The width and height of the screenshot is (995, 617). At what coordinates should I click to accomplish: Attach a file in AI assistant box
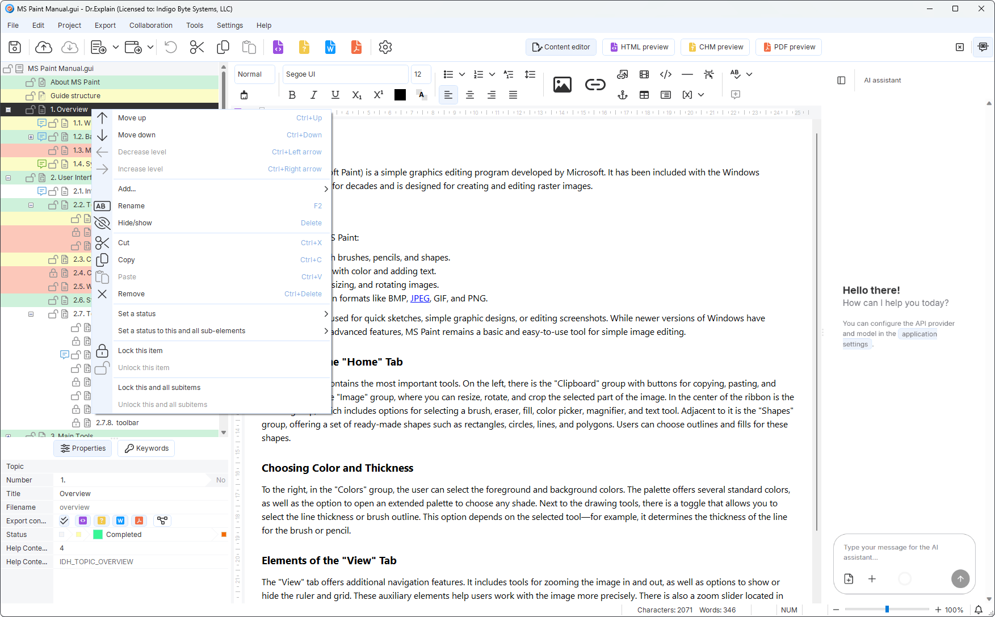click(x=849, y=578)
